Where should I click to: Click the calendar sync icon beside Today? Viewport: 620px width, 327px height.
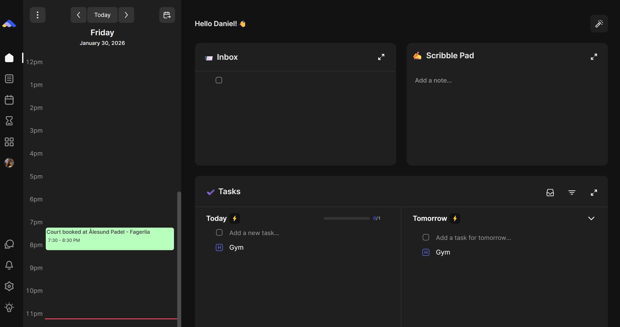click(x=167, y=15)
